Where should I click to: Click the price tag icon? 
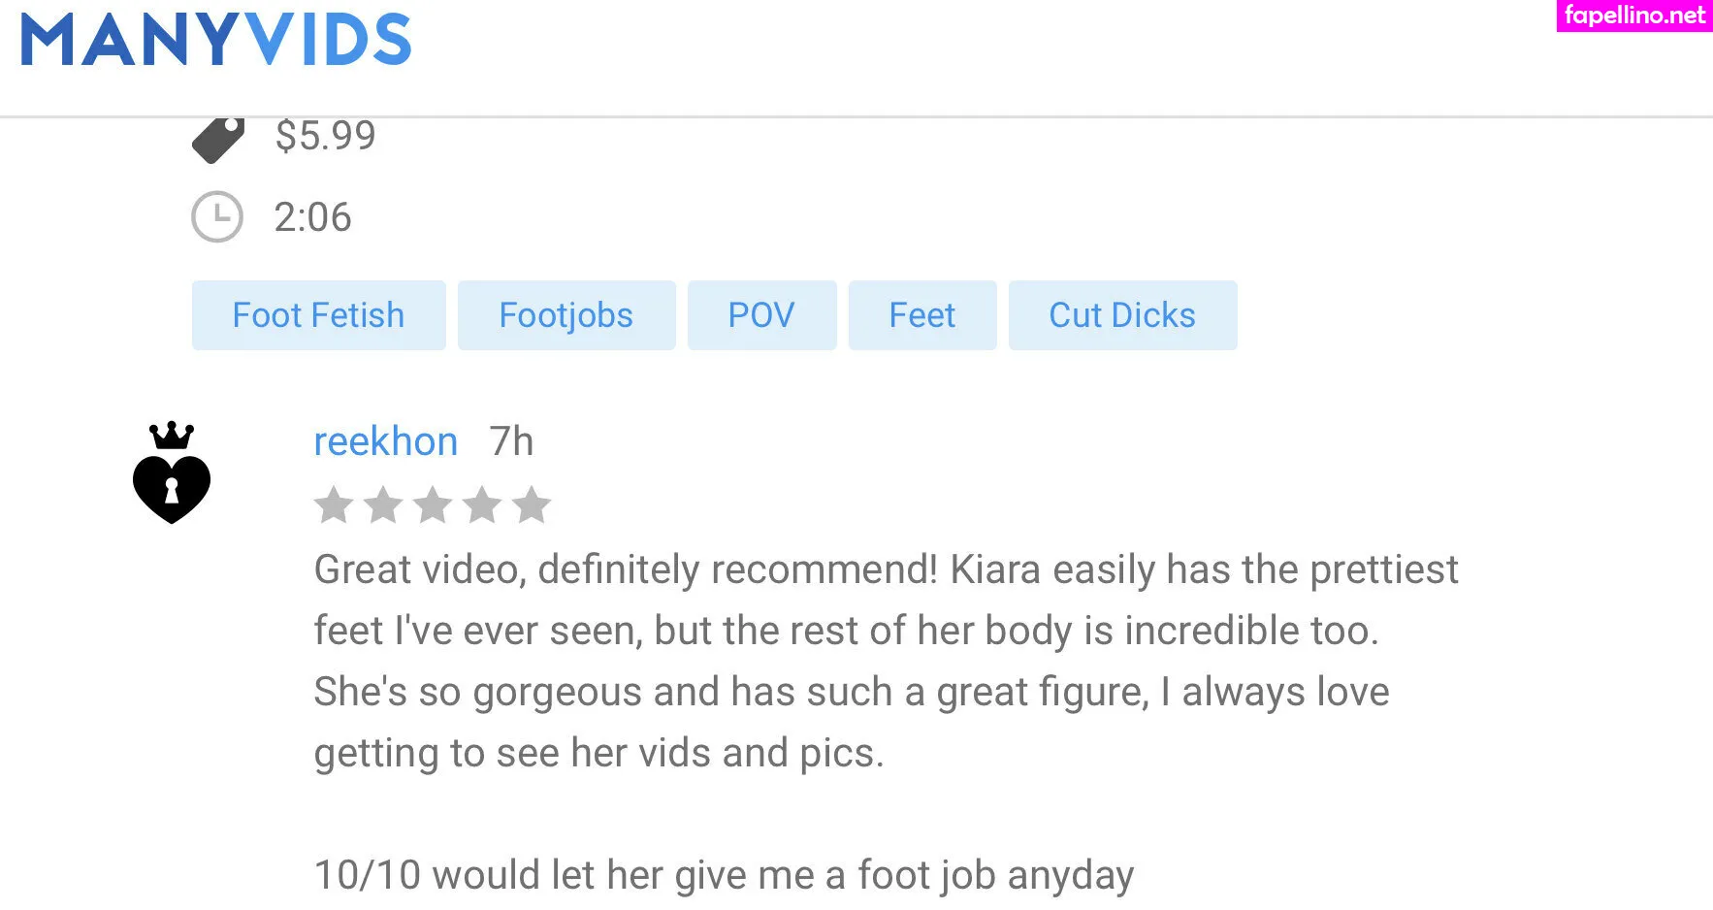point(218,139)
